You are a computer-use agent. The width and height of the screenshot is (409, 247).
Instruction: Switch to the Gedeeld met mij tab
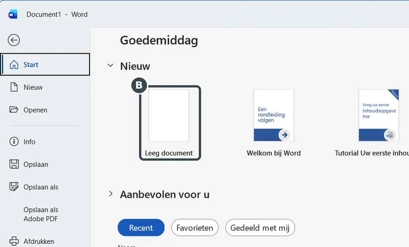[x=260, y=228]
